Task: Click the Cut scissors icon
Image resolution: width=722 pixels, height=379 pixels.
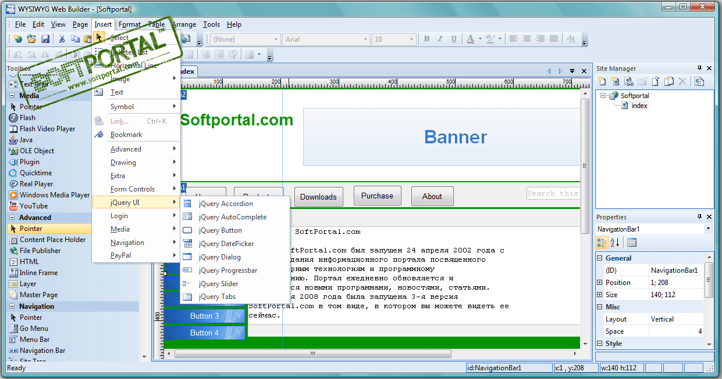Action: tap(62, 39)
